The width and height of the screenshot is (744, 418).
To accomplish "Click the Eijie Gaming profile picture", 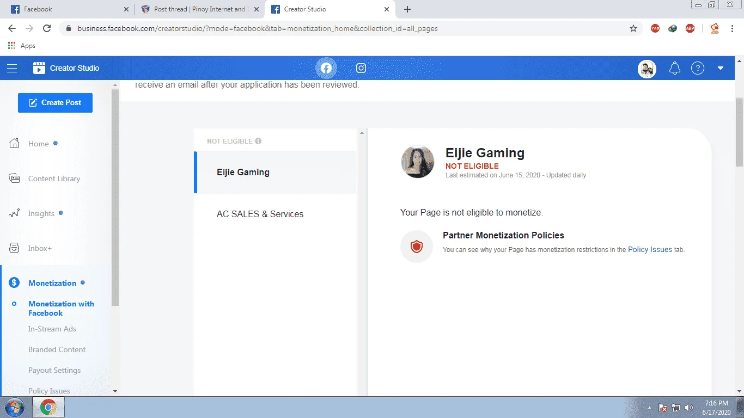I will tap(418, 162).
